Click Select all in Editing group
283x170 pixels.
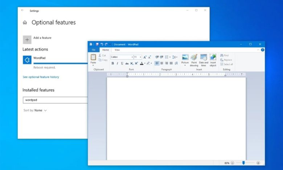226,64
